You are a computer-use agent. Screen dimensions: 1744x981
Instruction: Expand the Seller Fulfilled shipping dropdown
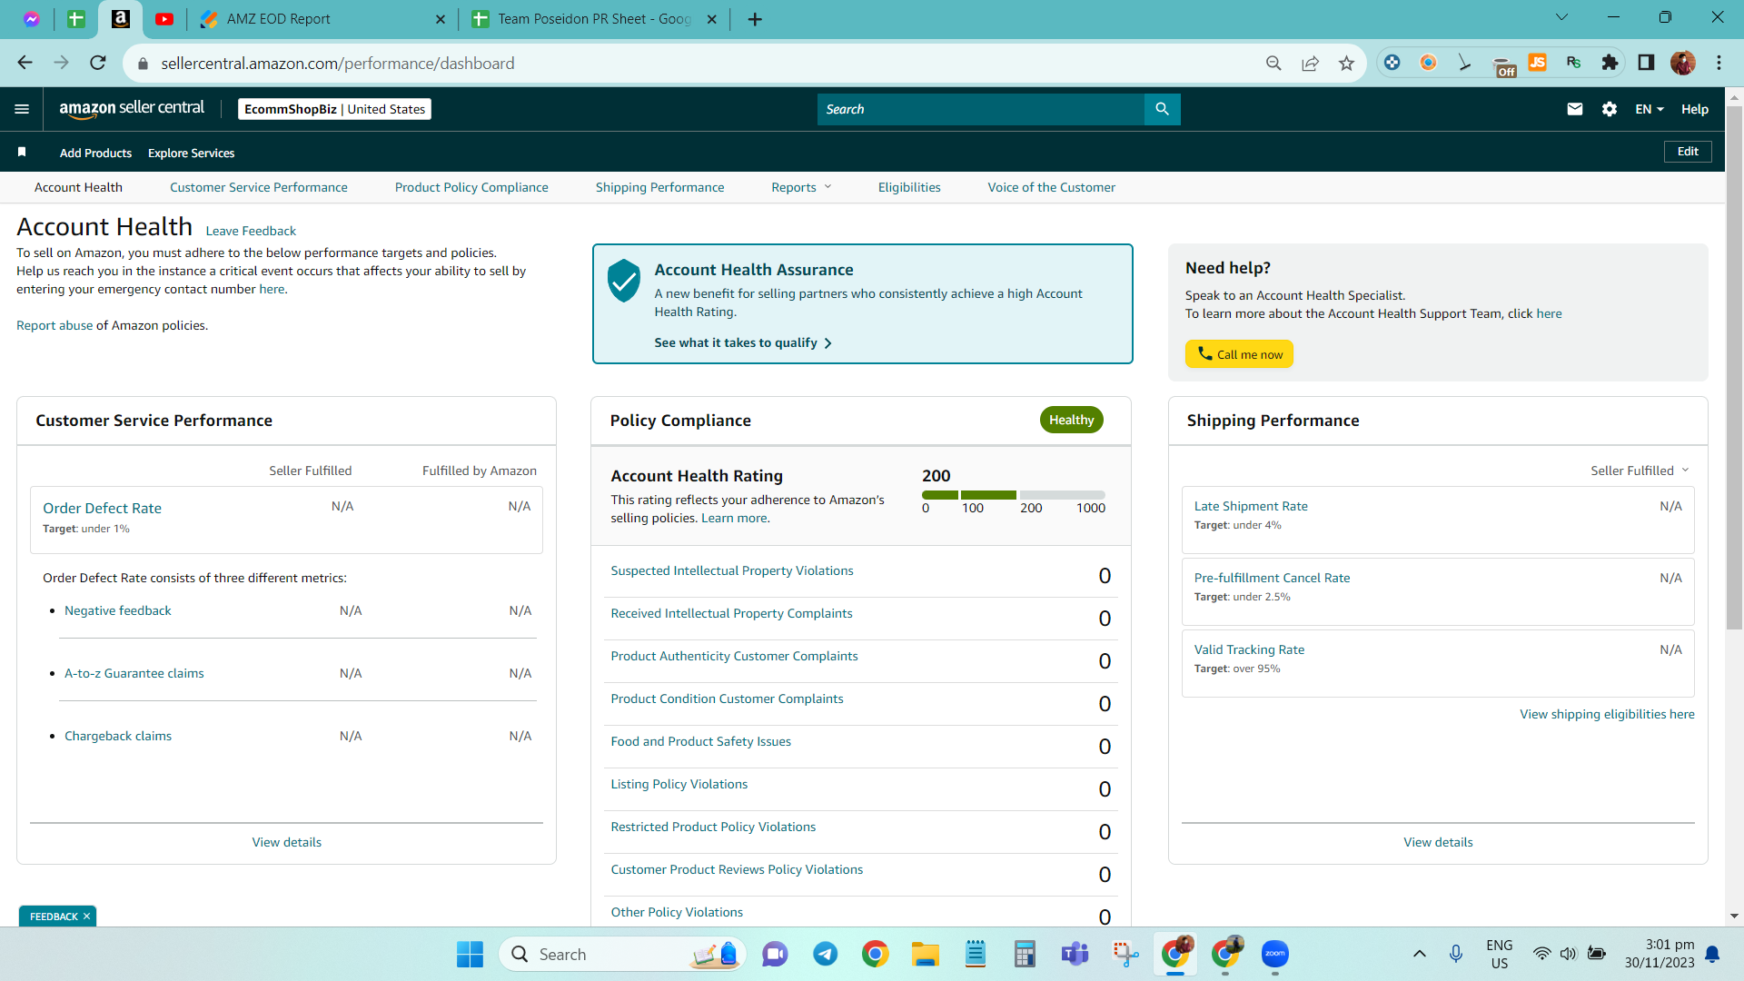coord(1640,471)
